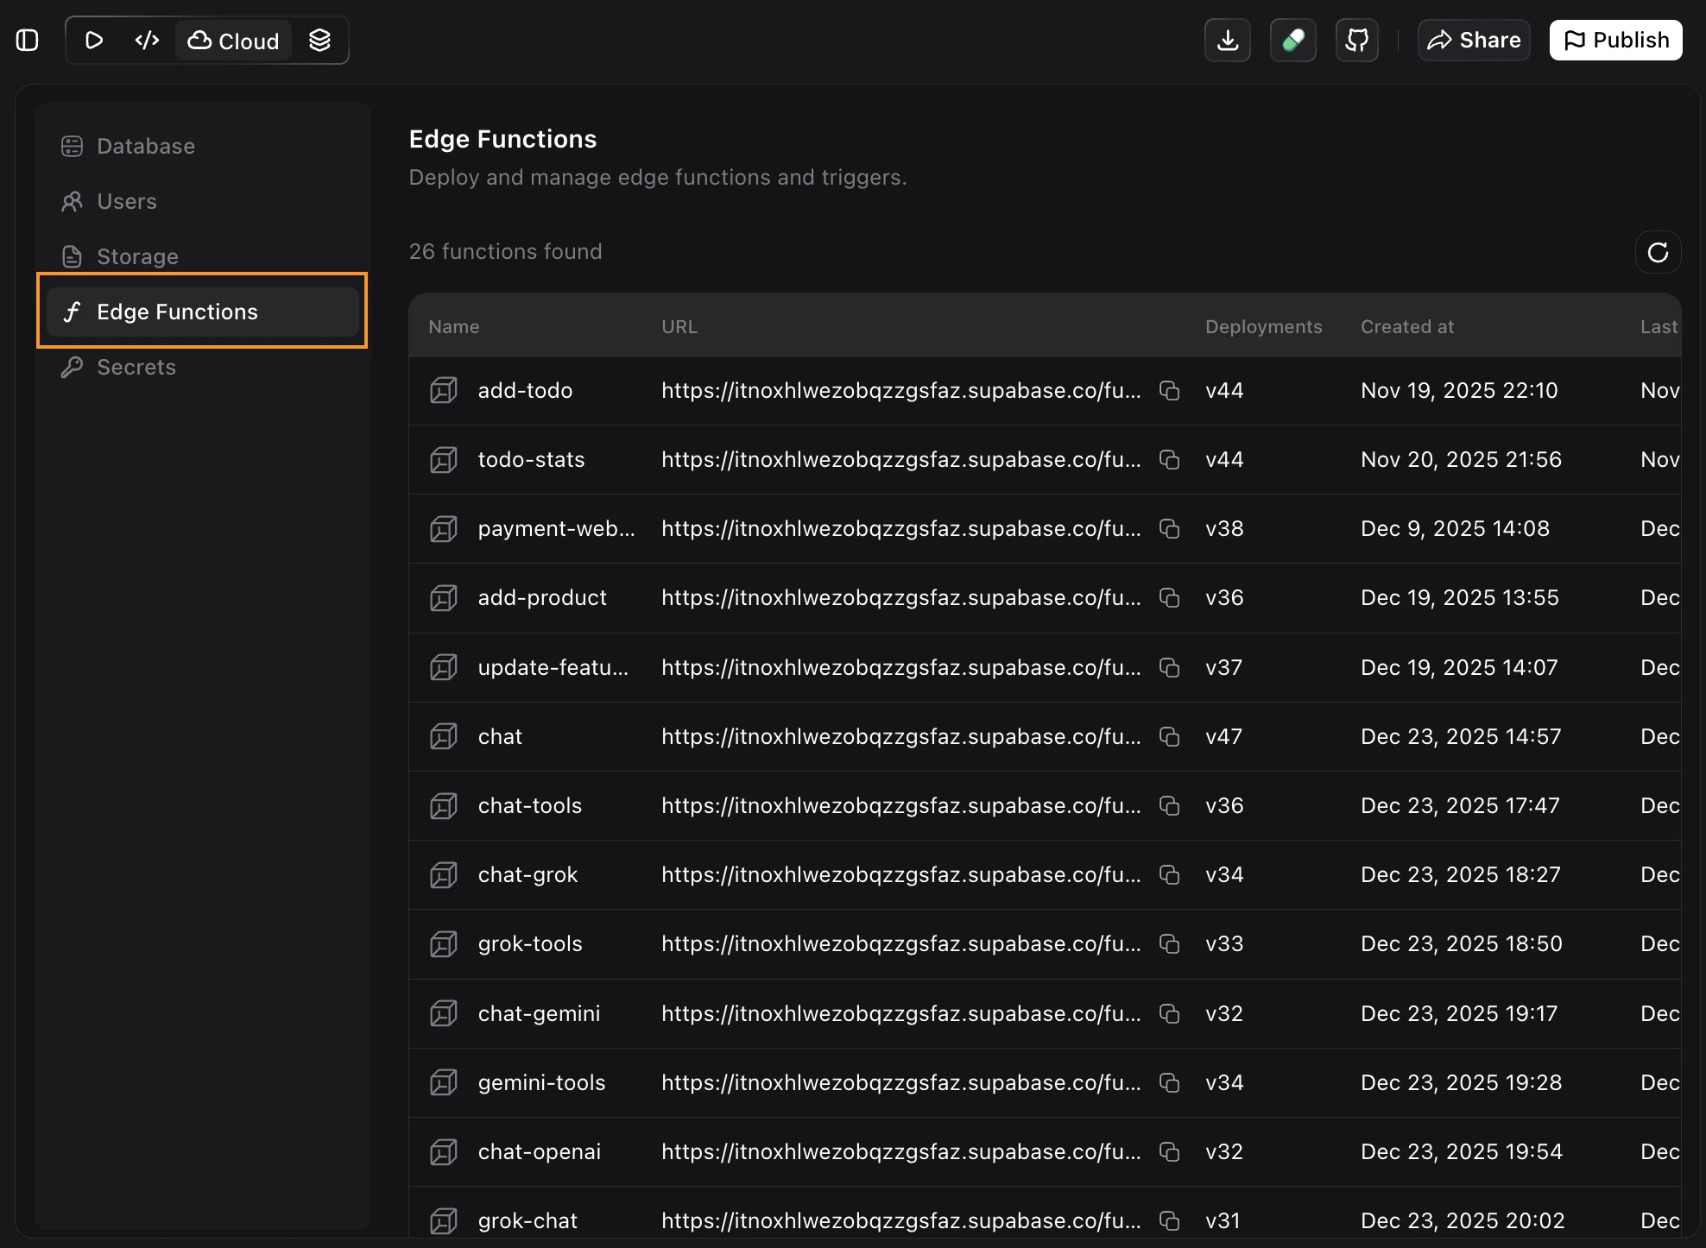Image resolution: width=1706 pixels, height=1248 pixels.
Task: Click the Publish button
Action: click(x=1614, y=40)
